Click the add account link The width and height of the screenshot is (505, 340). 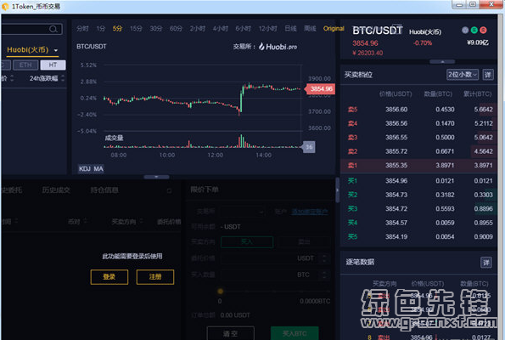pyautogui.click(x=310, y=212)
